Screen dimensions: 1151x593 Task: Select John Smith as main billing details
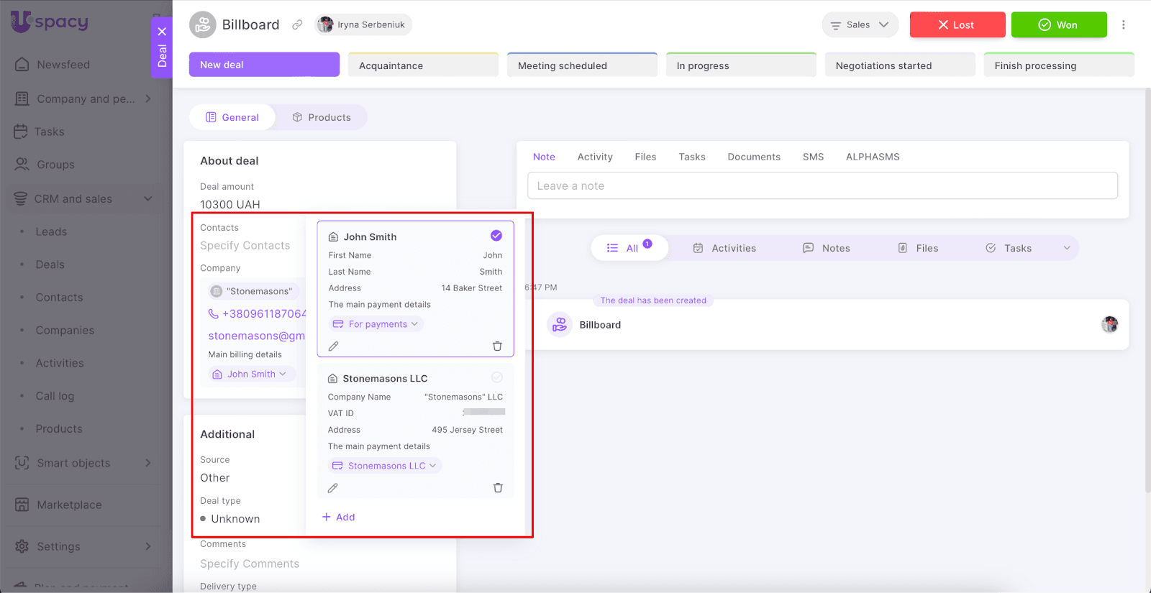496,236
